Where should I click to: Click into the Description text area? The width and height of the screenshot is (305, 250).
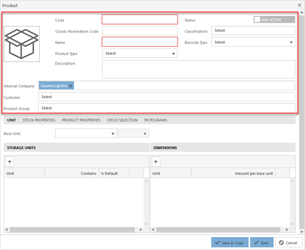[198, 69]
